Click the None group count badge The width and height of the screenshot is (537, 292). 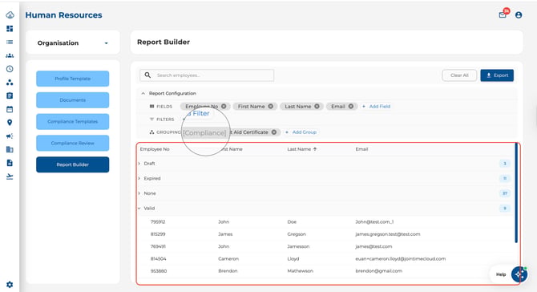(x=504, y=193)
